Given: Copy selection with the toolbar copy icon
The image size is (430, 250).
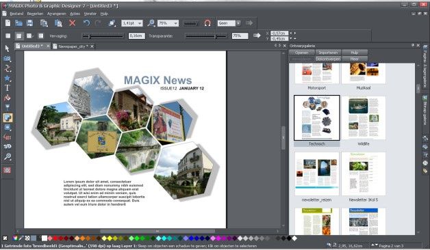Looking at the screenshot, I should pyautogui.click(x=44, y=23).
